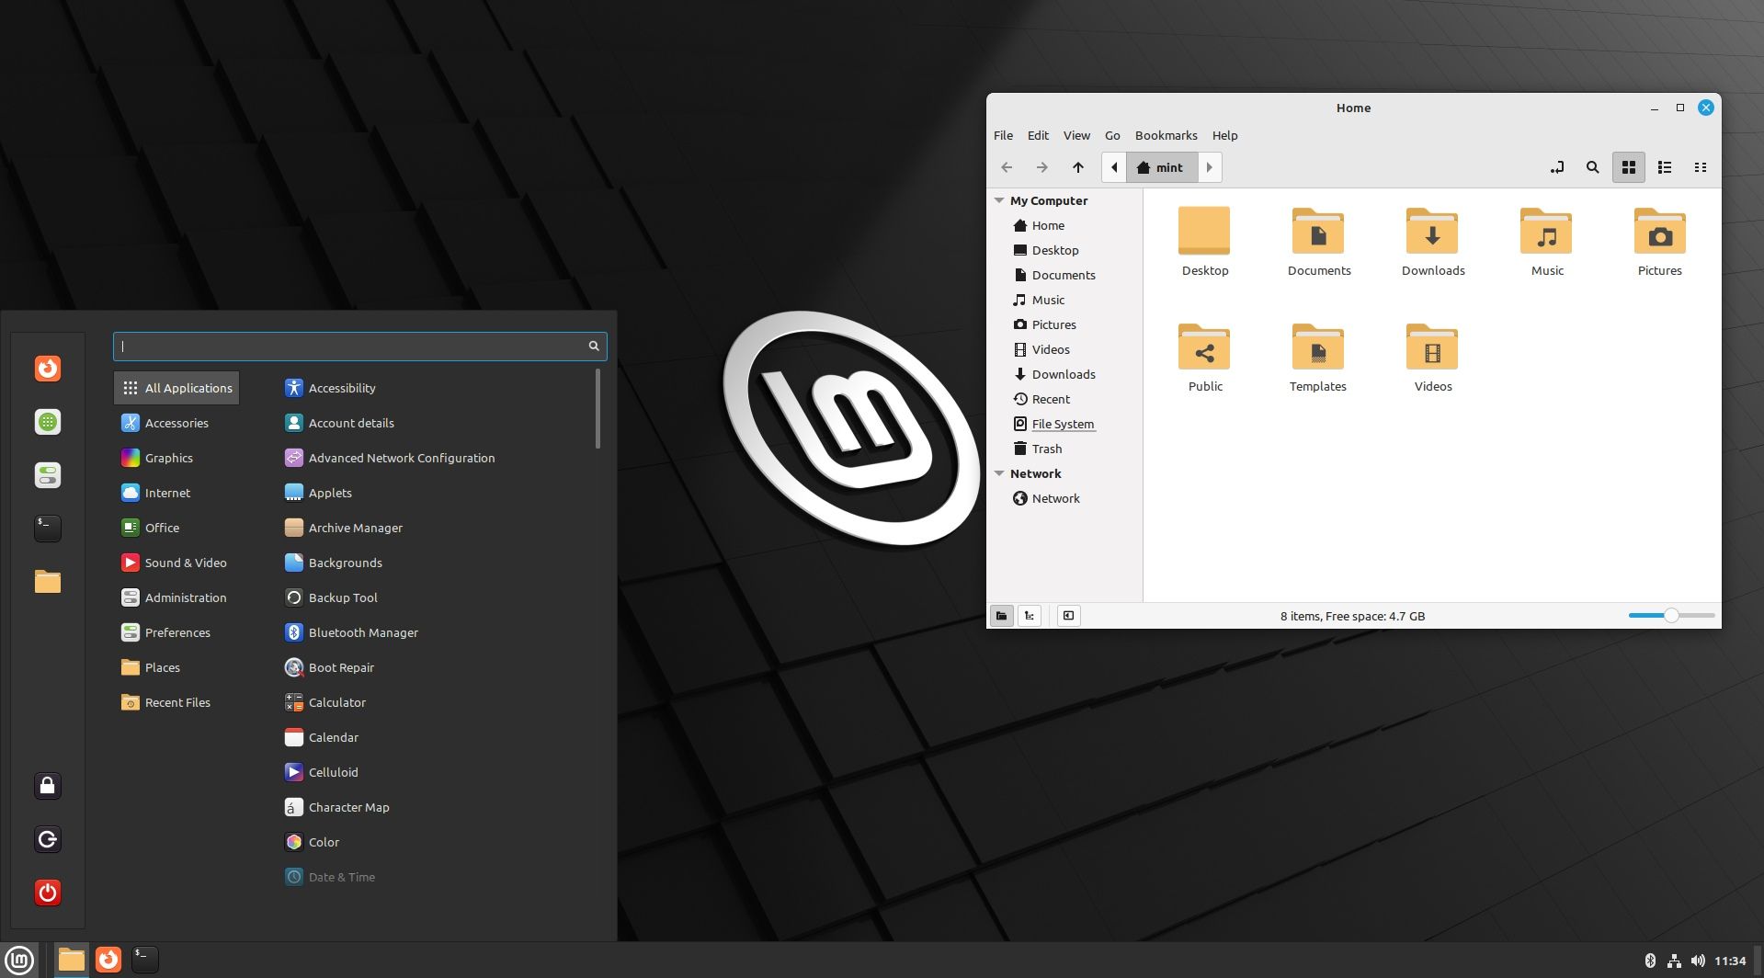This screenshot has width=1764, height=978.
Task: Open Firefox from the menu sidebar
Action: click(x=48, y=368)
